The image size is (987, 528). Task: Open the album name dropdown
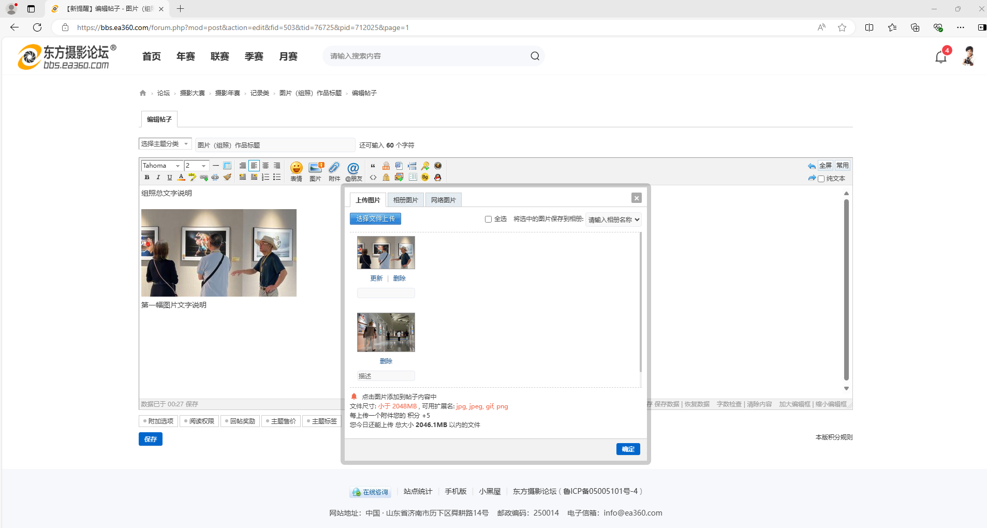point(613,219)
